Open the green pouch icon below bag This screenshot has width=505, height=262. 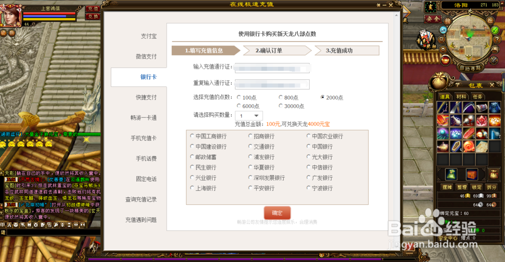pos(451,174)
